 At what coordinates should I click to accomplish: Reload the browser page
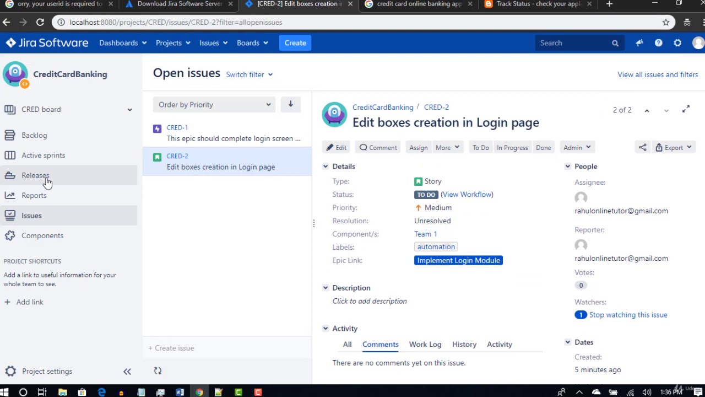(x=40, y=22)
